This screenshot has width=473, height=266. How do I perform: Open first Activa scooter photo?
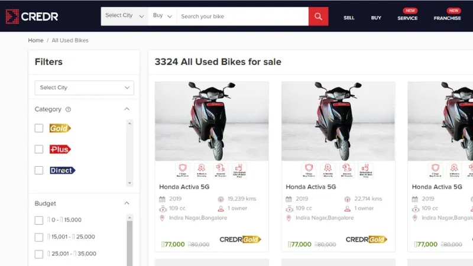[x=212, y=121]
